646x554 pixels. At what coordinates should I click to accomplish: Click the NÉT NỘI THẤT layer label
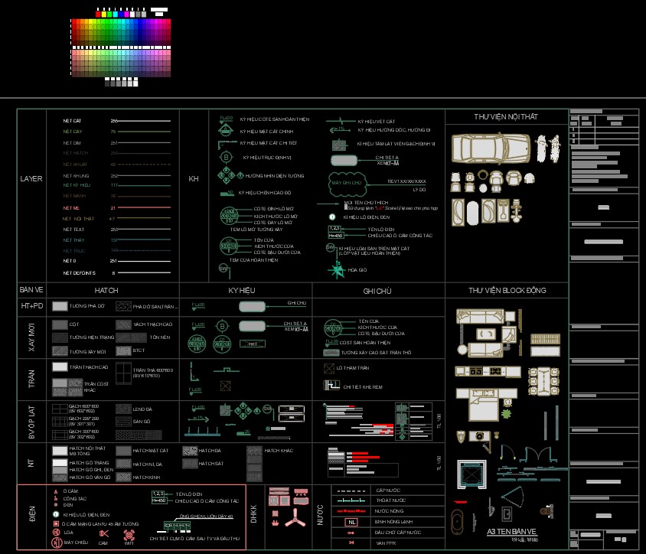coord(78,219)
